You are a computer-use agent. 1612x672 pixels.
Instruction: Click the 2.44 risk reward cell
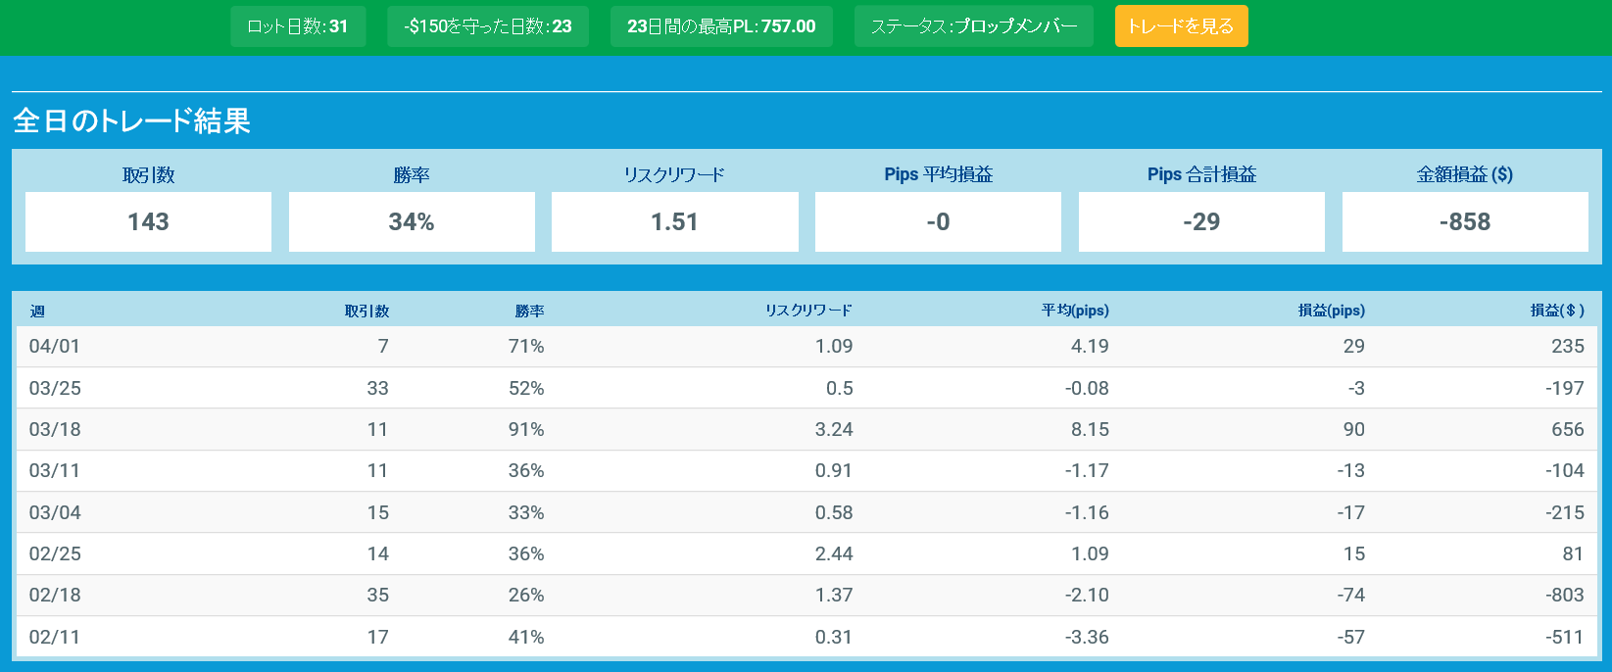click(834, 553)
